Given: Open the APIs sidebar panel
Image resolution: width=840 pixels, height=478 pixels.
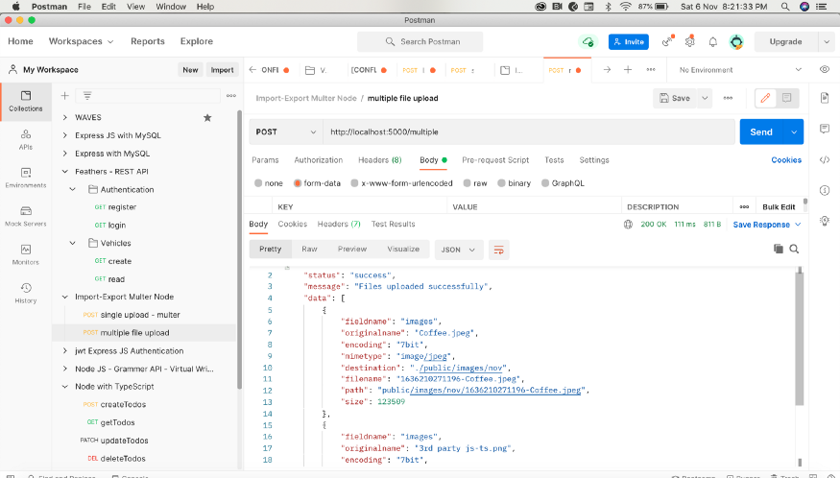Looking at the screenshot, I should click(x=26, y=139).
